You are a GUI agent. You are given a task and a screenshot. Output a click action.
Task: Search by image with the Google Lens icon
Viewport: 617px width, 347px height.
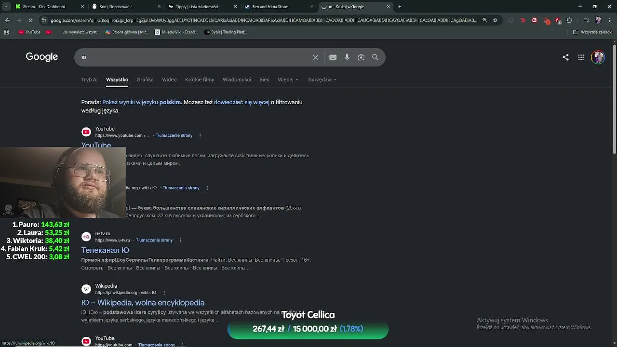click(361, 57)
